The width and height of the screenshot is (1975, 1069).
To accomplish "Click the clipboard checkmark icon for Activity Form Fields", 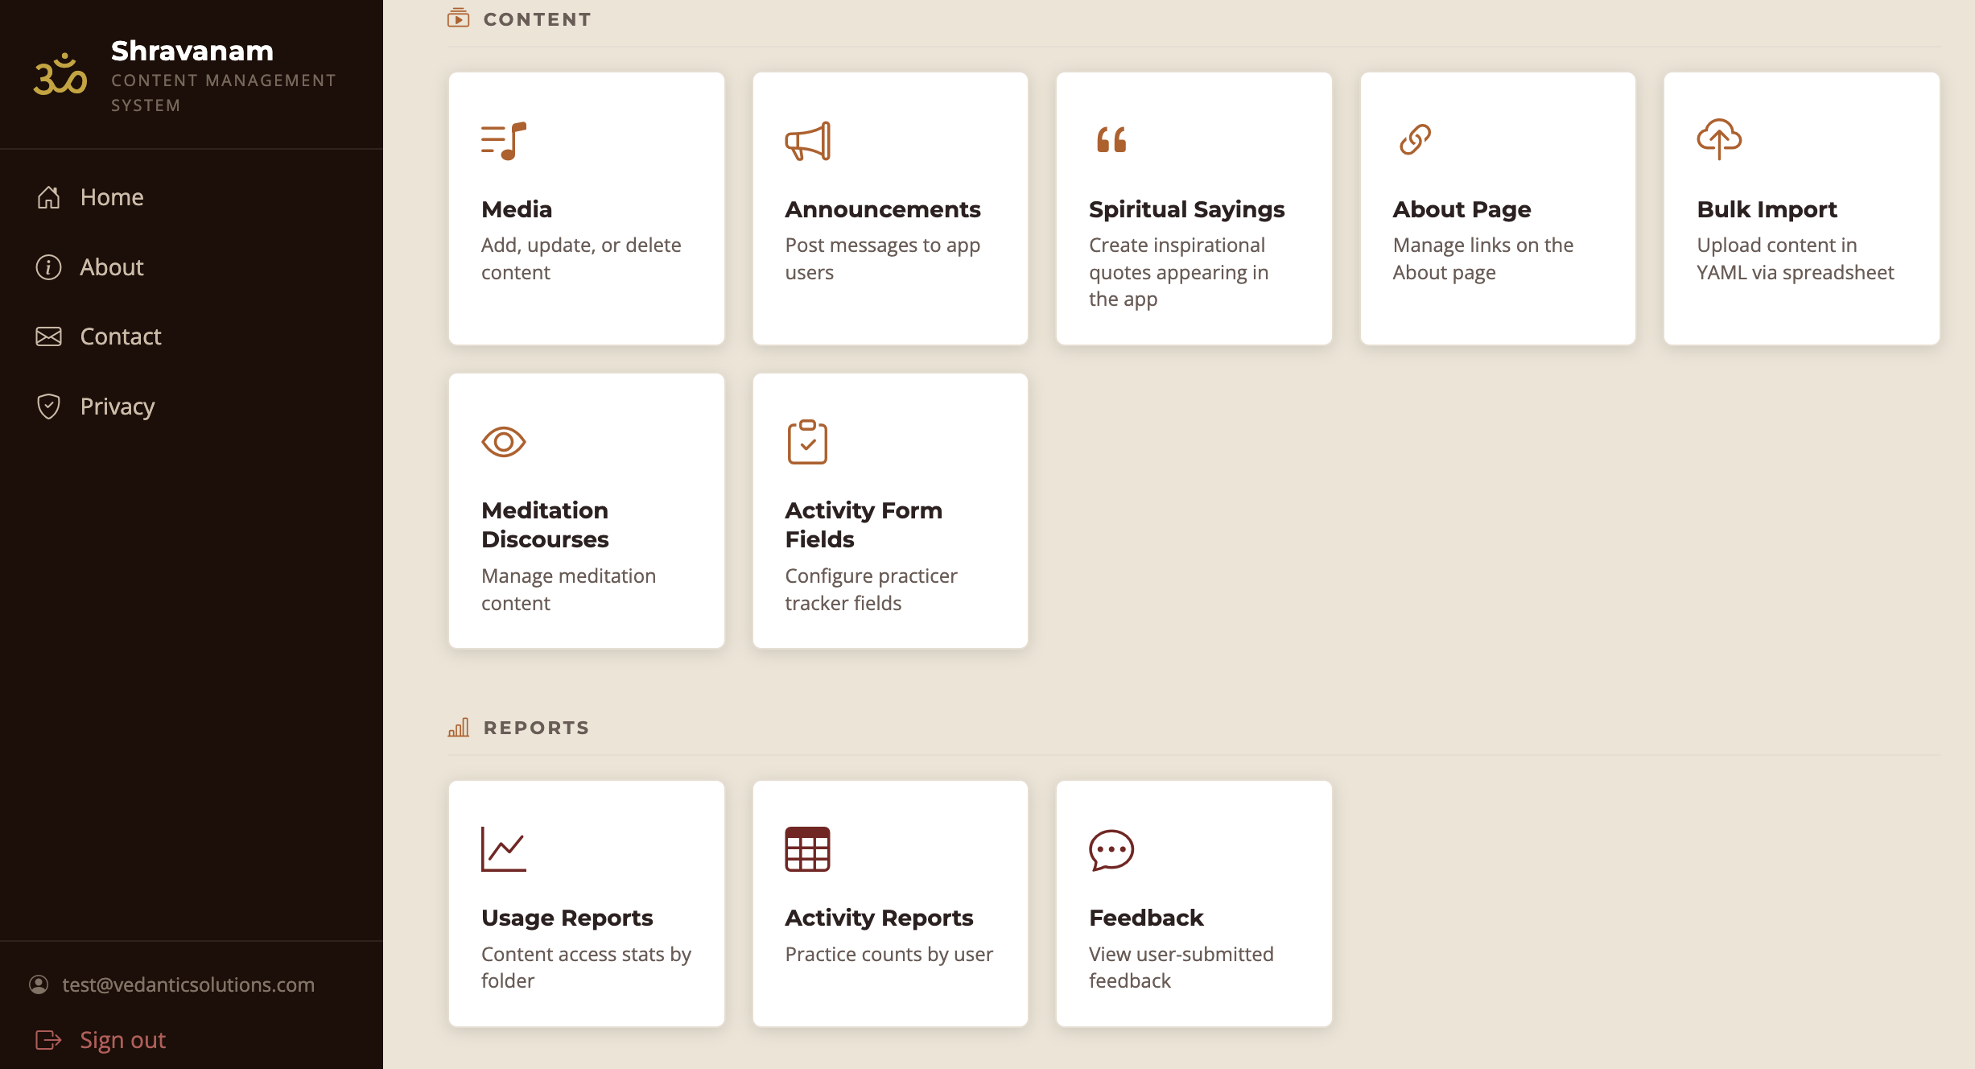I will click(x=806, y=441).
